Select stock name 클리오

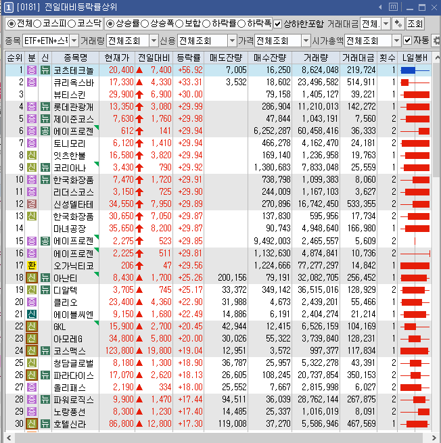tap(66, 302)
